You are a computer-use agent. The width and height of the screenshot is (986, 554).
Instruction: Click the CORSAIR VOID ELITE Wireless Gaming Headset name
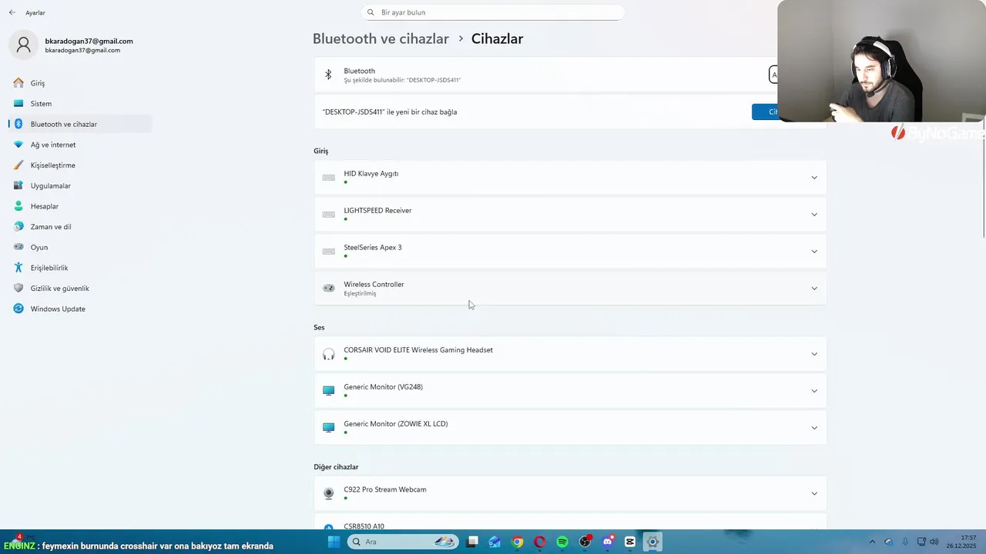click(x=418, y=350)
